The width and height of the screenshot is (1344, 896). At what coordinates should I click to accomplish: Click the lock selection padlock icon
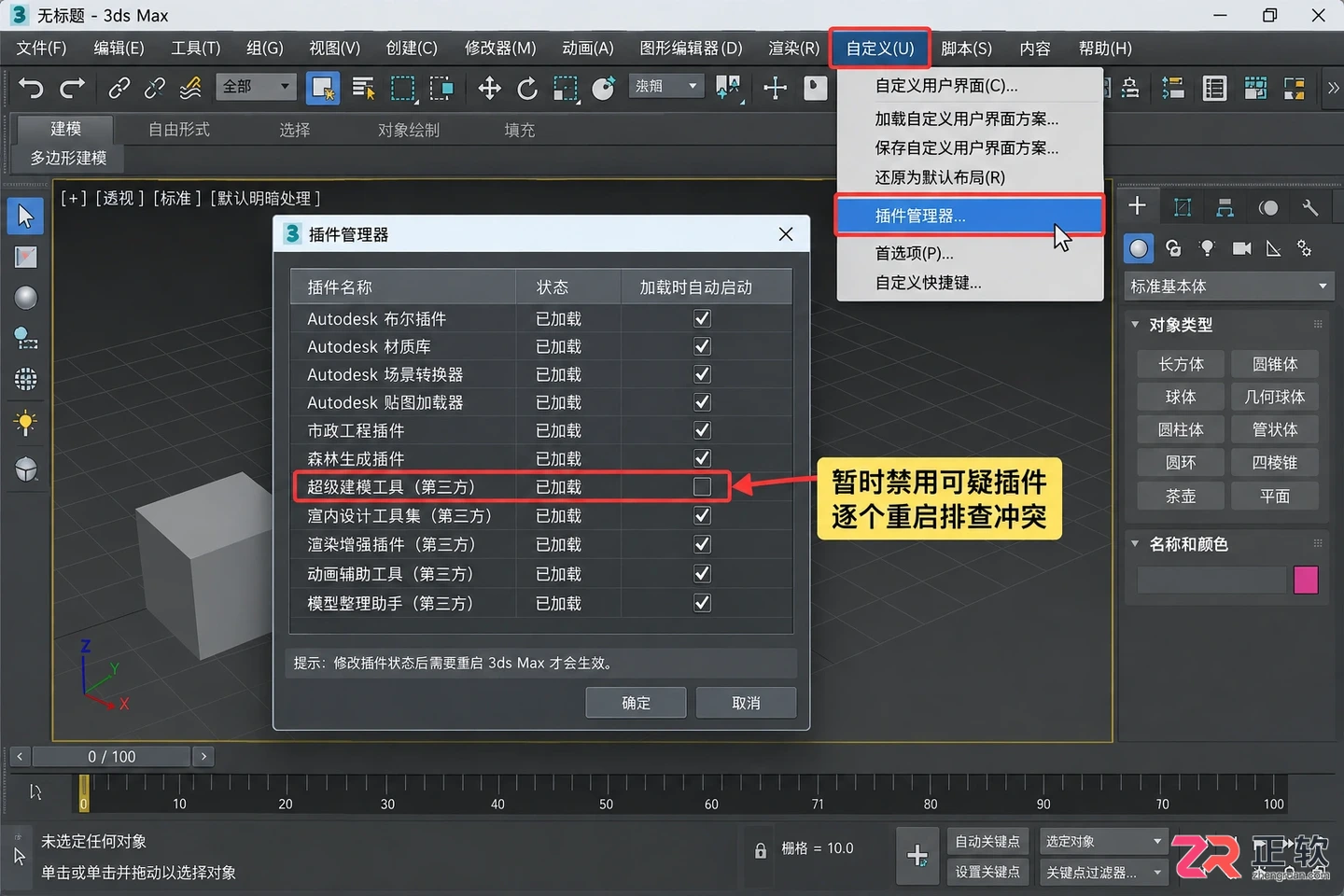(x=761, y=850)
